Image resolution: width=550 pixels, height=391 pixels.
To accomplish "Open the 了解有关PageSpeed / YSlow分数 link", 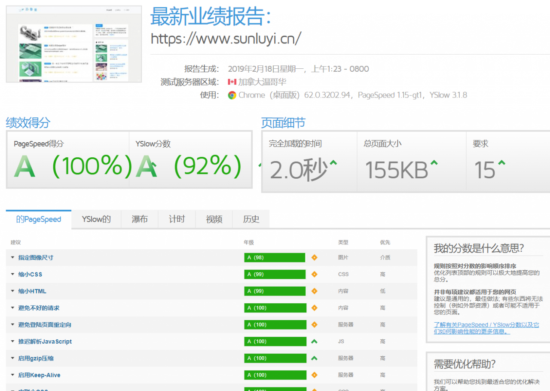I will tap(486, 328).
